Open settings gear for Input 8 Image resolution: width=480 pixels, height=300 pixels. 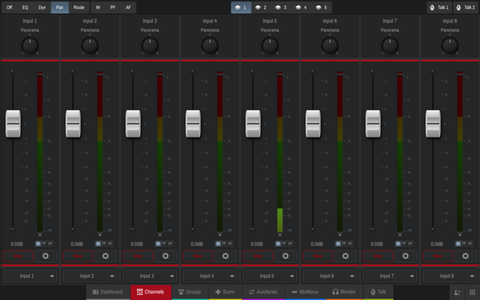(x=465, y=256)
